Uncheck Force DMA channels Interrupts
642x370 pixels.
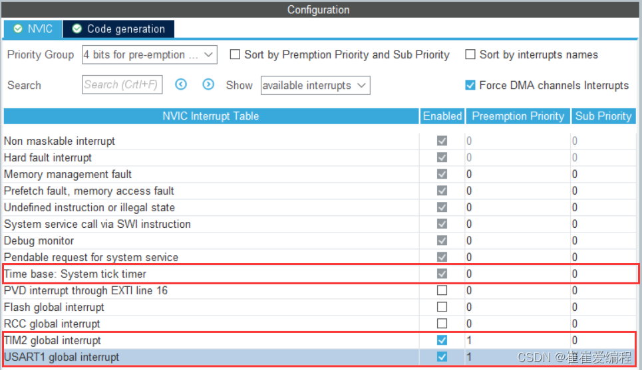click(x=470, y=85)
